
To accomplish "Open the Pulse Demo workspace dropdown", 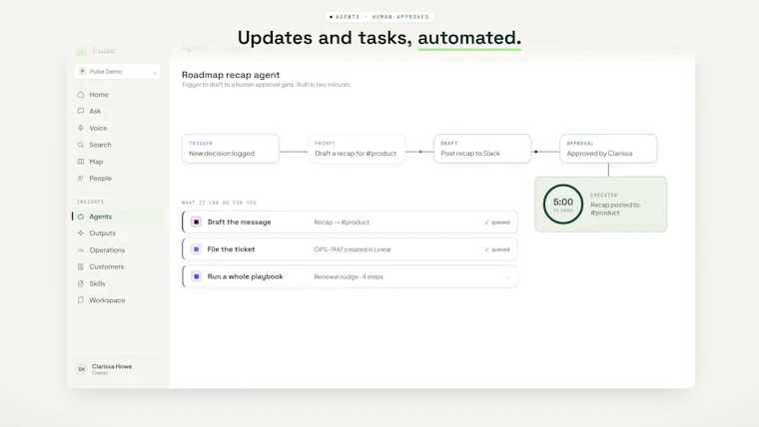I will click(x=117, y=72).
